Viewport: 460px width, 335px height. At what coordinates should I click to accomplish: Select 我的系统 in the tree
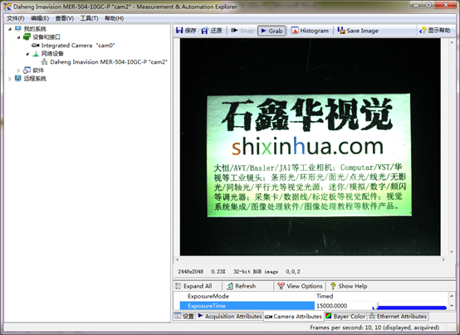[x=35, y=29]
